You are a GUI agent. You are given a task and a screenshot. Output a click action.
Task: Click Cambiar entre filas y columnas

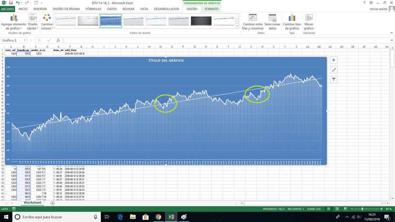(253, 22)
